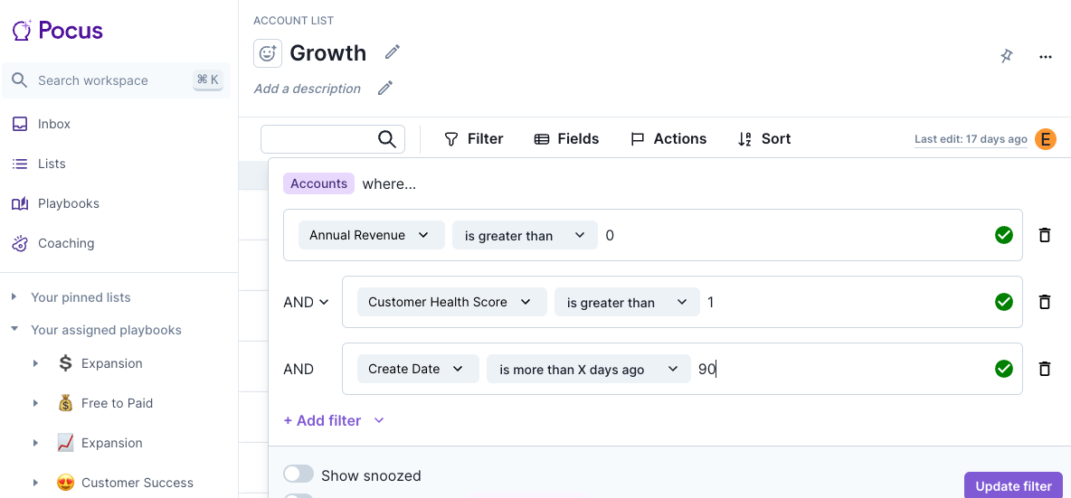1071x498 pixels.
Task: Delete the Create Date filter row
Action: click(x=1045, y=369)
